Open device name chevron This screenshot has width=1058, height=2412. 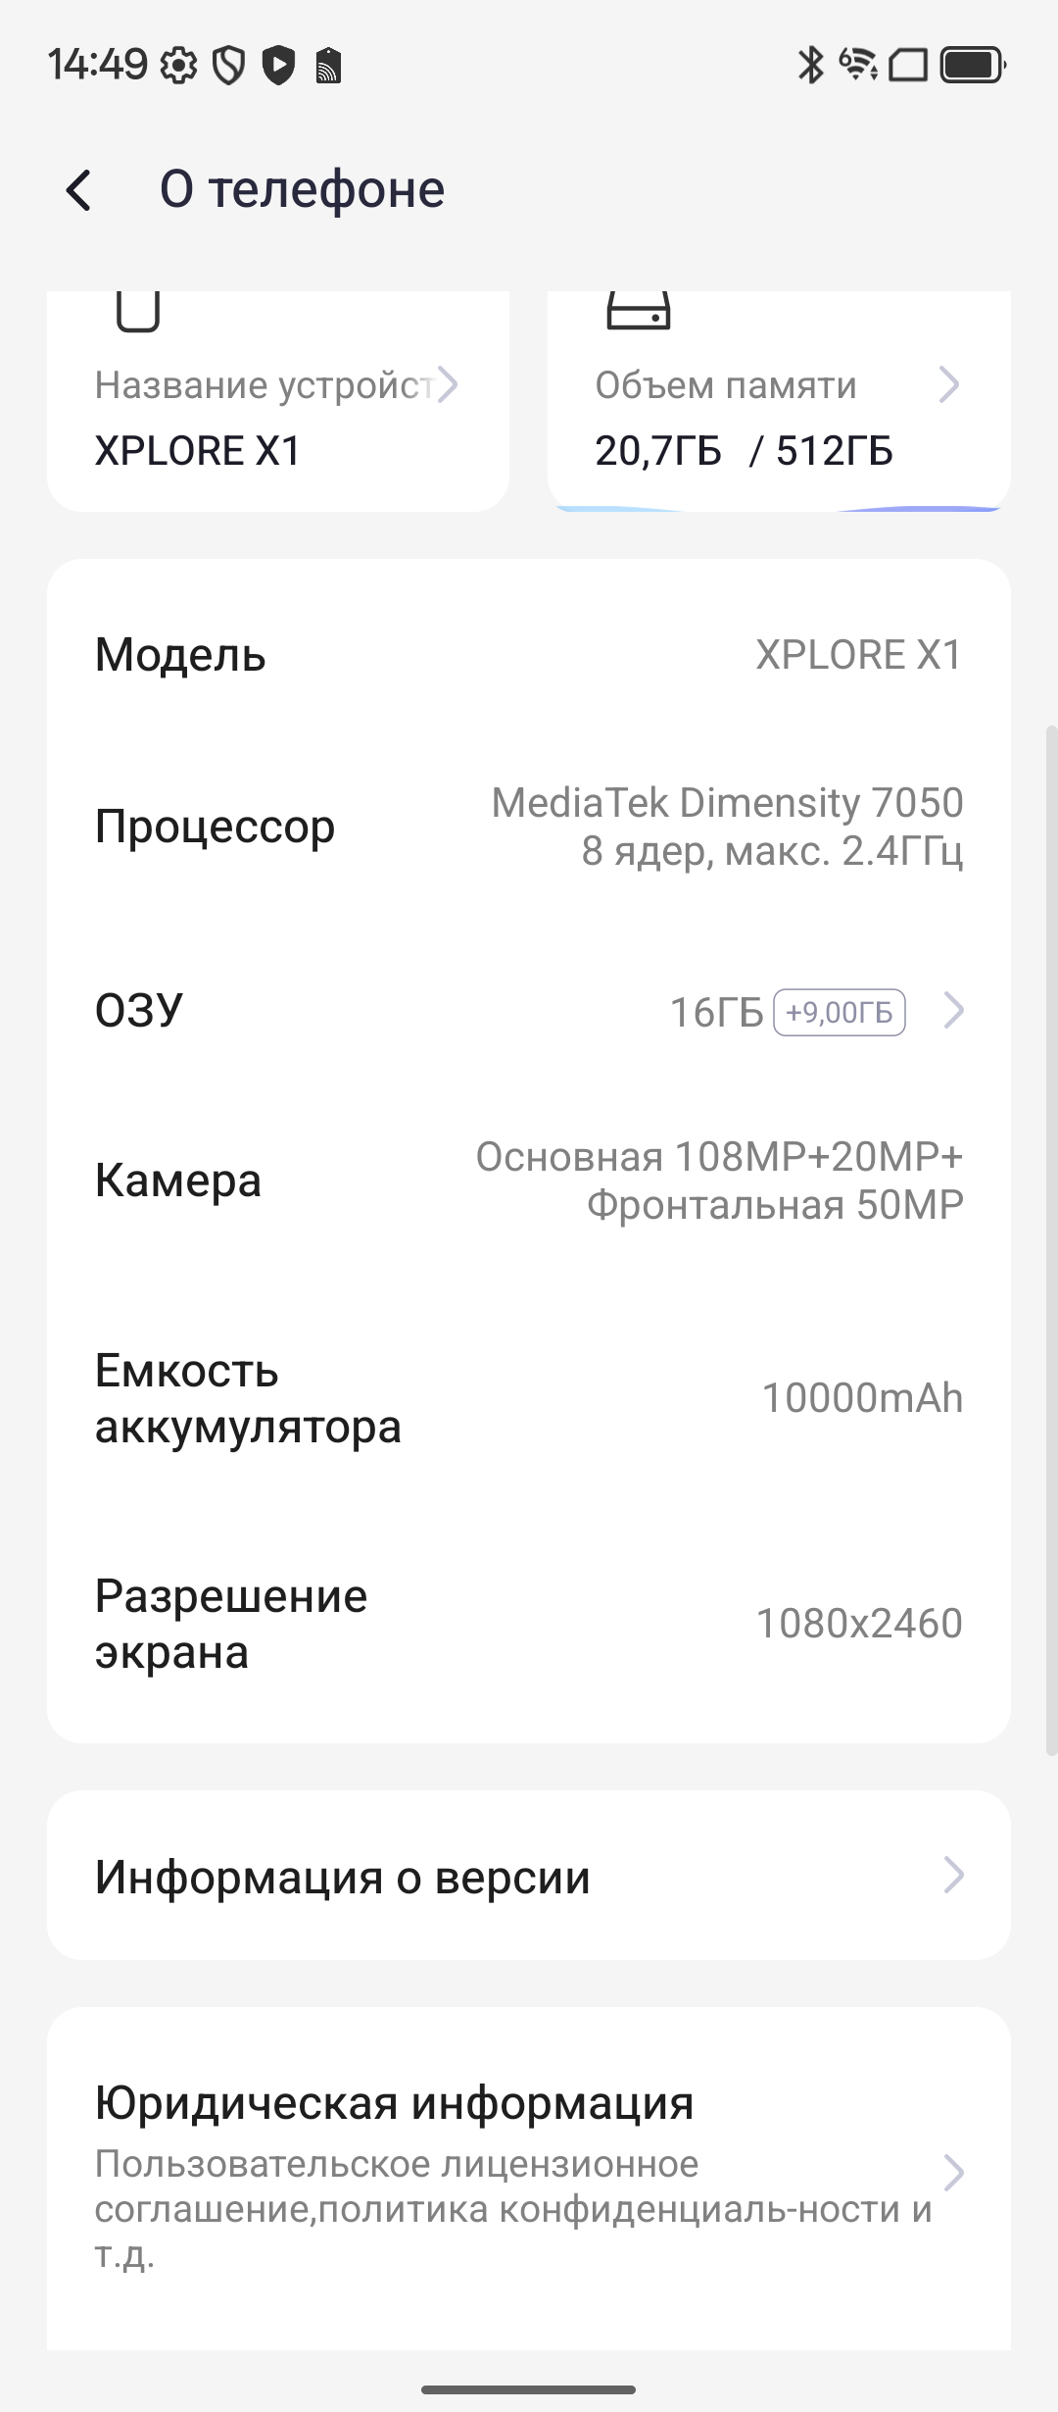tap(448, 385)
